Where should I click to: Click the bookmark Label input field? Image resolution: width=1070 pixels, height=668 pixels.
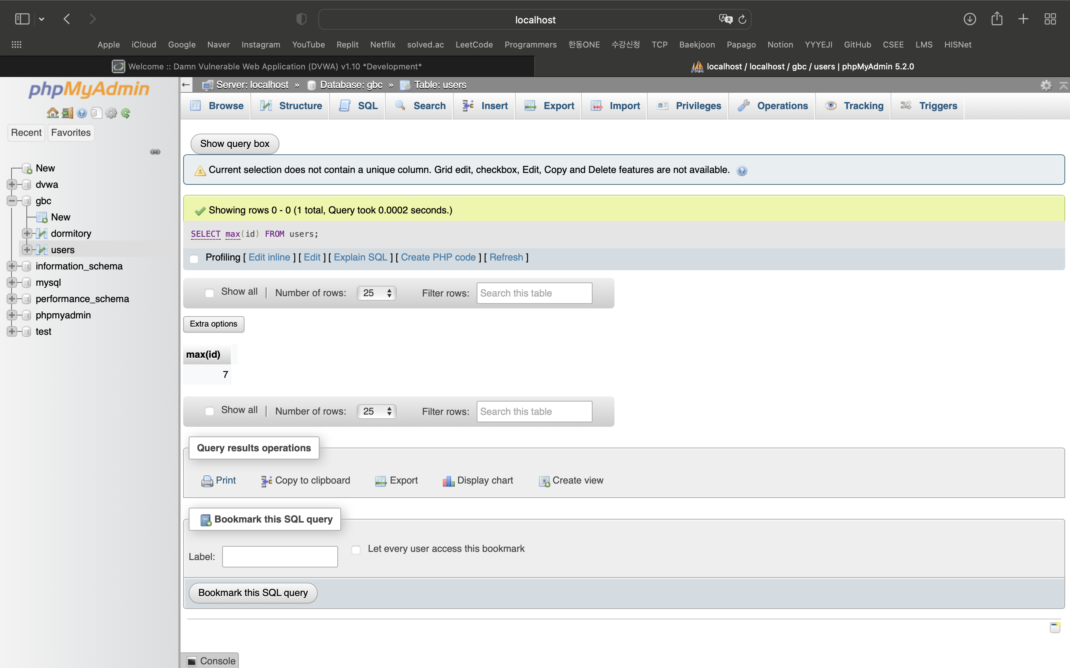pyautogui.click(x=280, y=557)
